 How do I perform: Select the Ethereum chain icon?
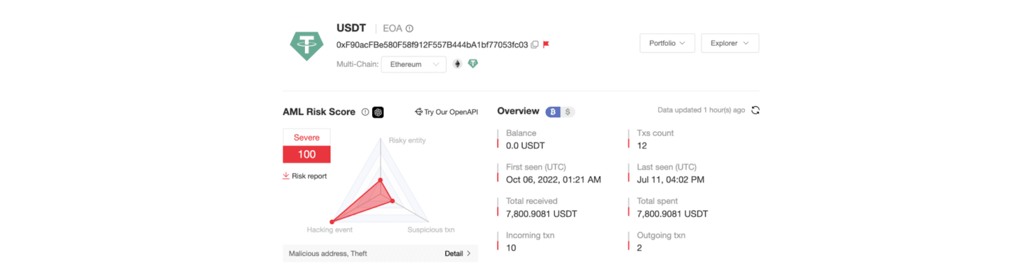[457, 64]
